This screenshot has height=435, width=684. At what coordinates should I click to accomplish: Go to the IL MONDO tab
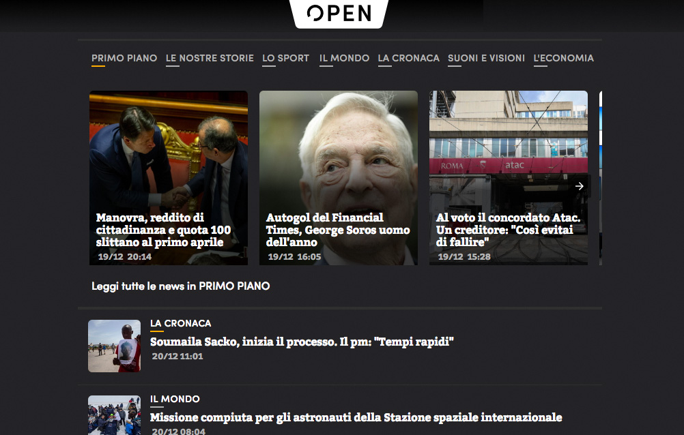[344, 58]
